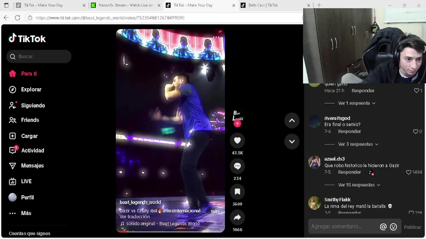Close the Beth Cass TikTok tab
The height and width of the screenshot is (239, 426).
[309, 5]
